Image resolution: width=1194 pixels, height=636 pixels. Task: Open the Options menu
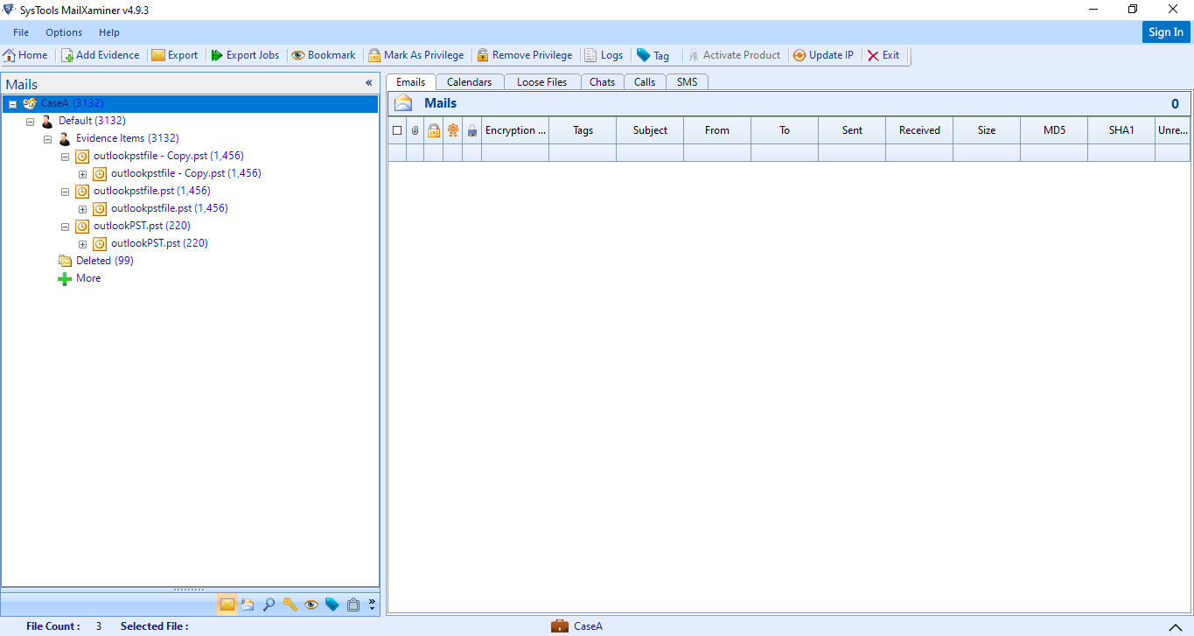click(x=64, y=32)
